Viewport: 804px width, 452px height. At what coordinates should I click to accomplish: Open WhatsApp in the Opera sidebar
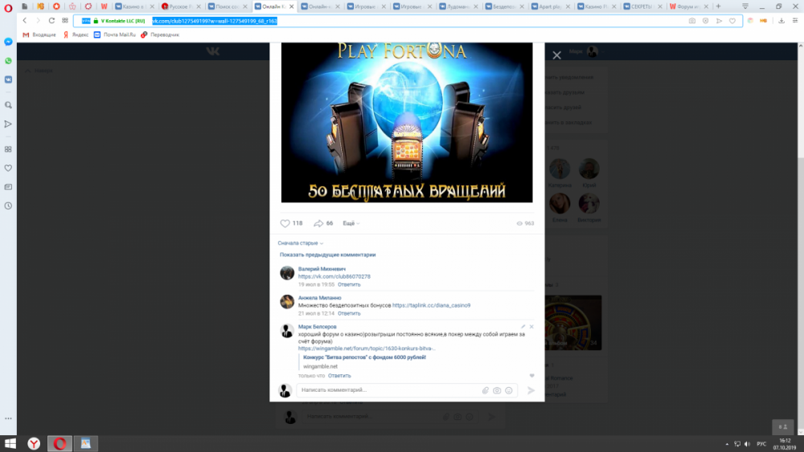click(8, 61)
